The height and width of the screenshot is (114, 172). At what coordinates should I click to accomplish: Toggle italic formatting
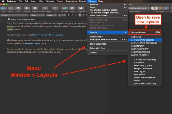72,15
